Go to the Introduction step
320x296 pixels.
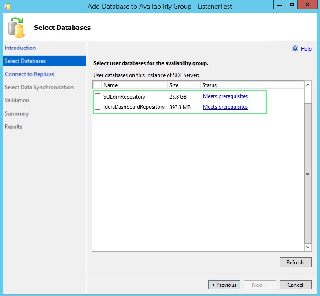[20, 48]
